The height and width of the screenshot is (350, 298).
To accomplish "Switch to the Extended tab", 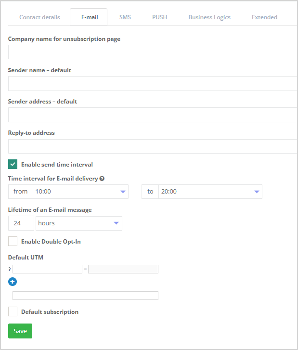I will pos(264,17).
